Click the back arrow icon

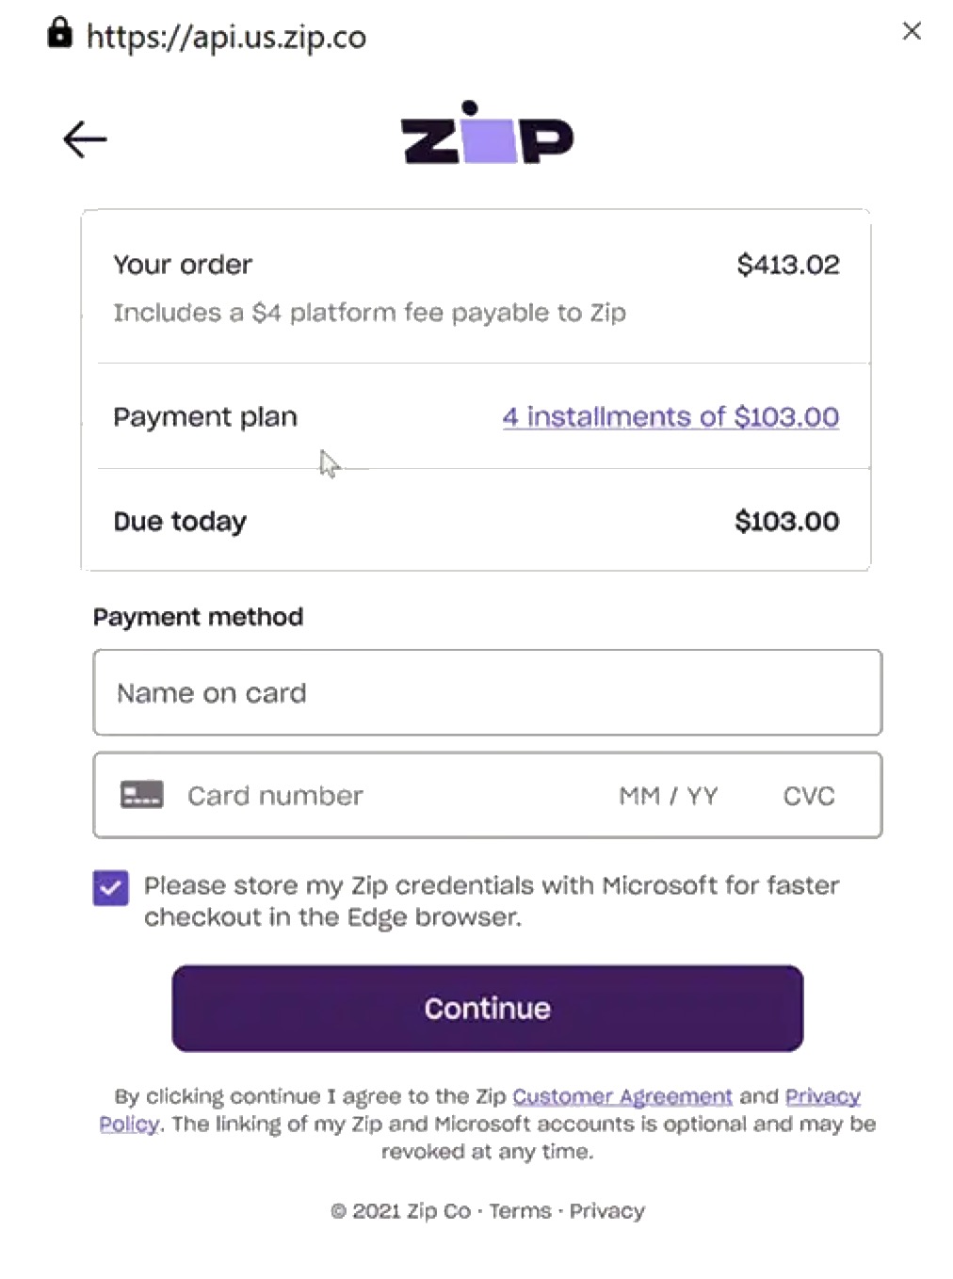pos(85,139)
